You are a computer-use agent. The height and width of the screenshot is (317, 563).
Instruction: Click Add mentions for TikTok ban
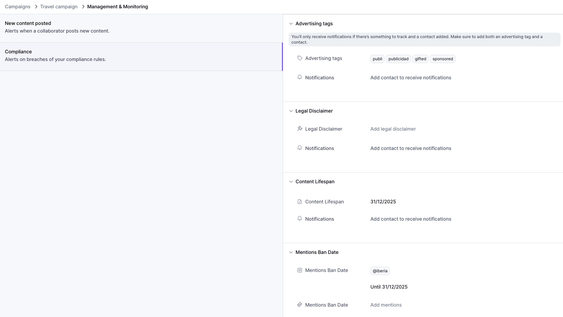coord(386,305)
